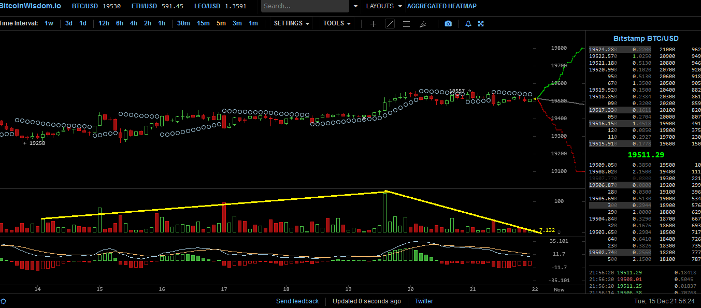Click the Updated 0 seconds ago status
Viewport: 701px width, 308px height.
[366, 301]
